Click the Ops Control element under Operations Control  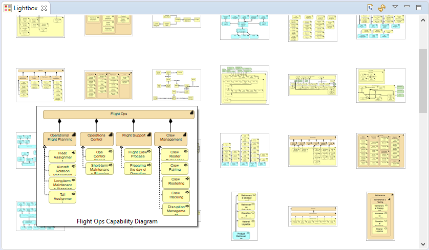click(99, 154)
